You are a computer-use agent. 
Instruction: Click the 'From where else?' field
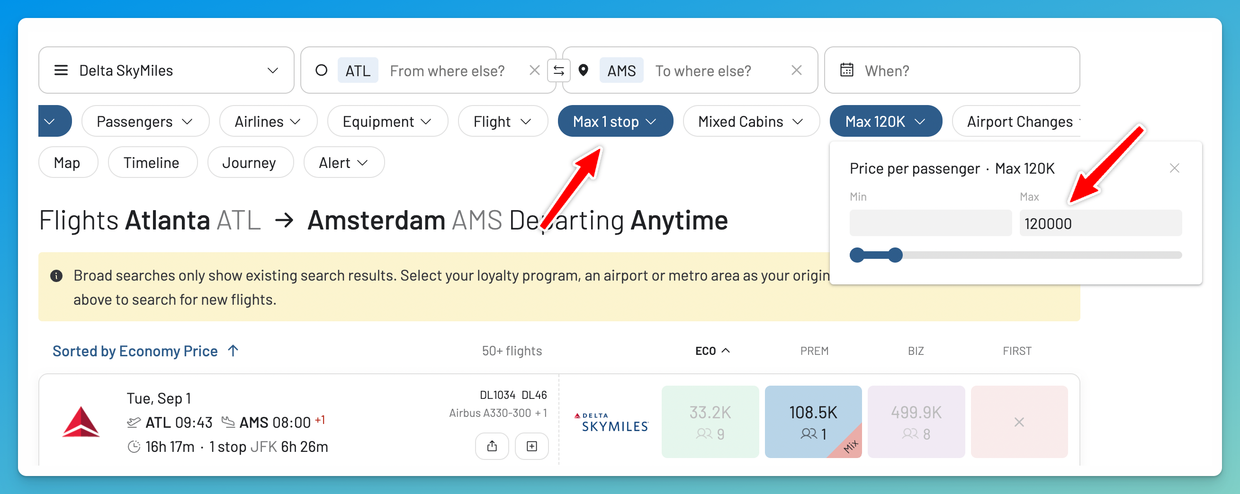tap(447, 71)
